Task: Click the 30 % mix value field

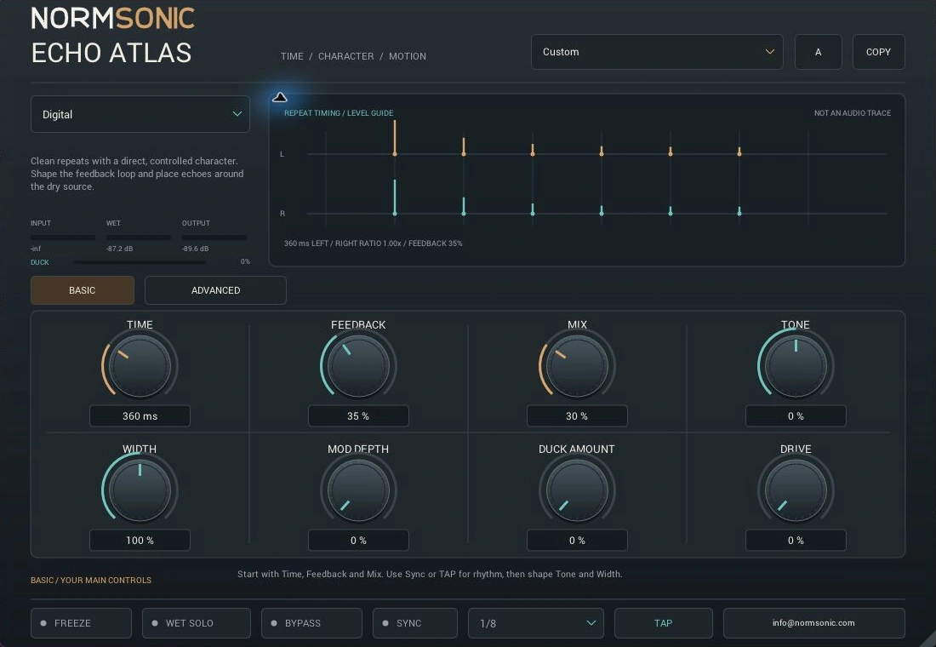Action: (577, 415)
